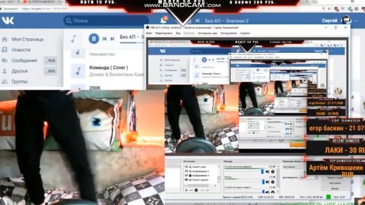Click the home icon next to Моя Страница
This screenshot has width=365, height=205.
5,39
